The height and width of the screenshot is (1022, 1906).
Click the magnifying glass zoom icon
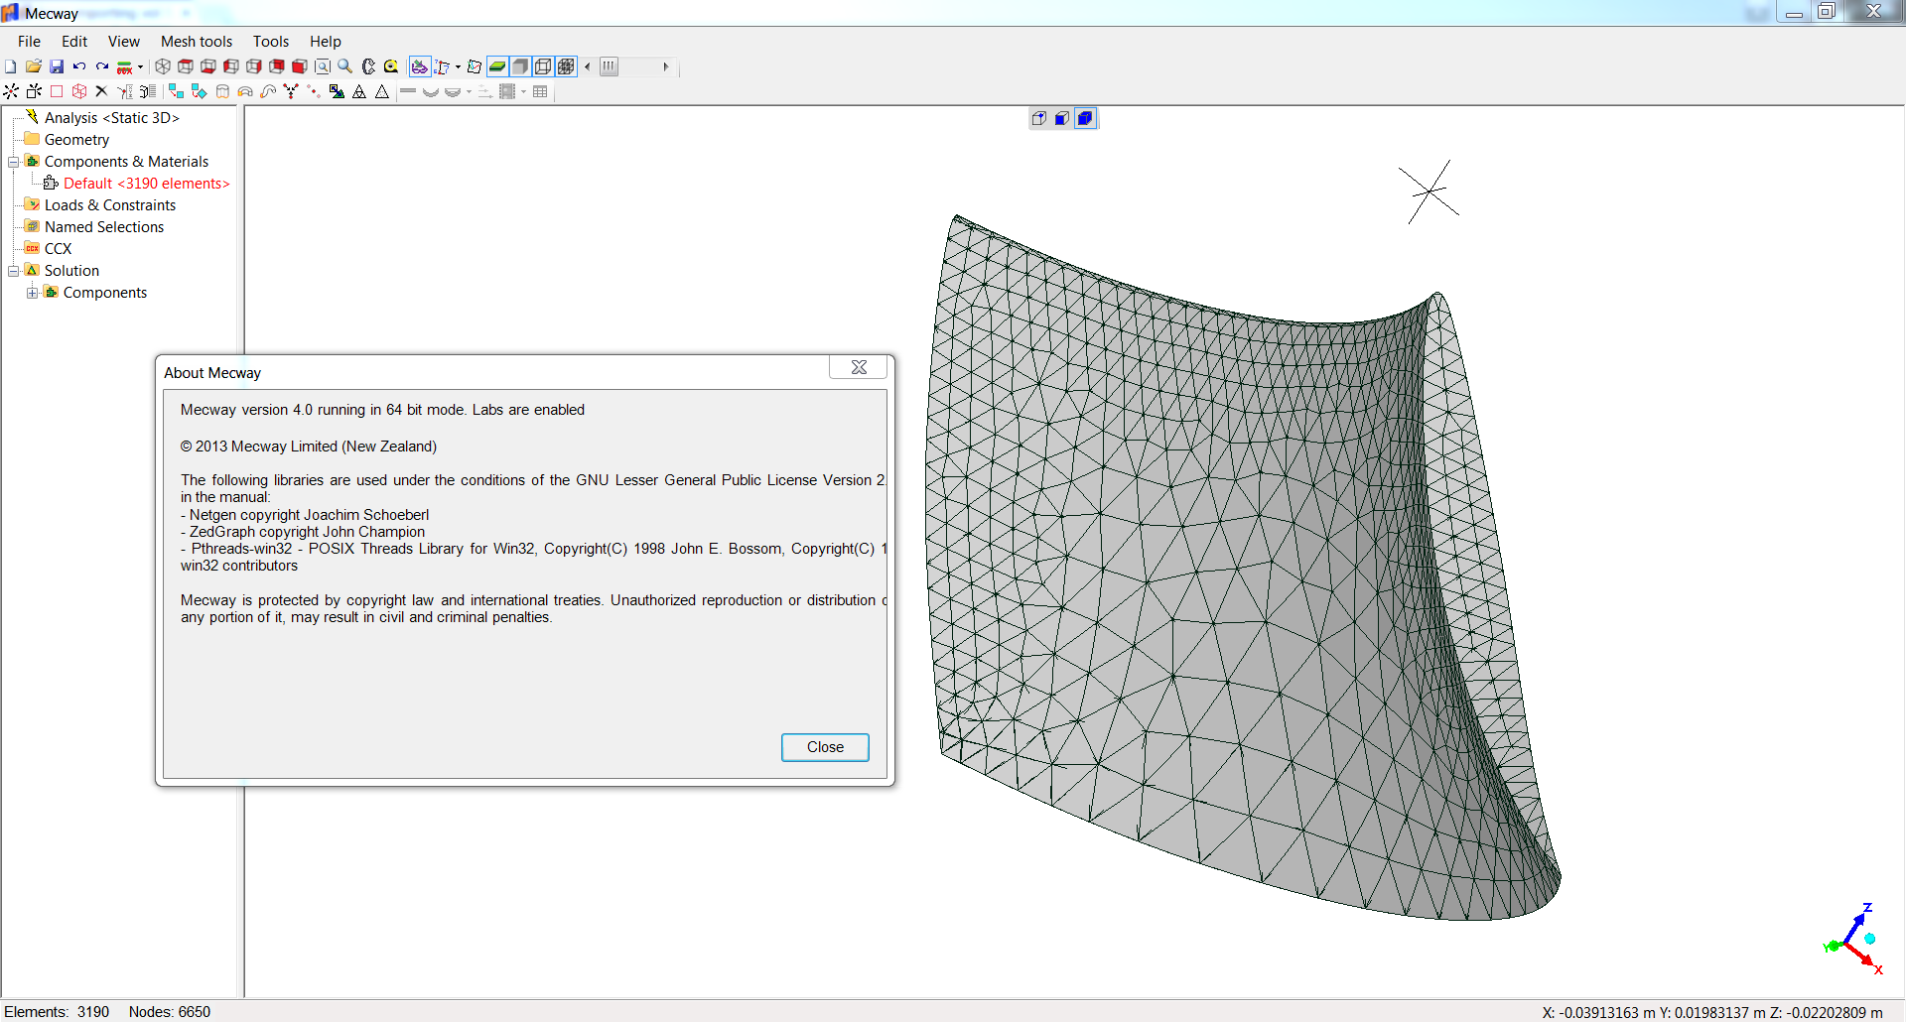344,66
